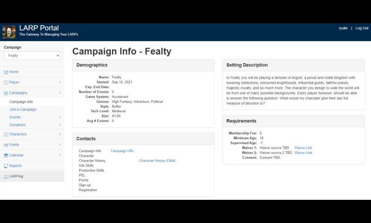Click the Campaigns sidebar icon
The height and width of the screenshot is (223, 371).
coord(6,93)
